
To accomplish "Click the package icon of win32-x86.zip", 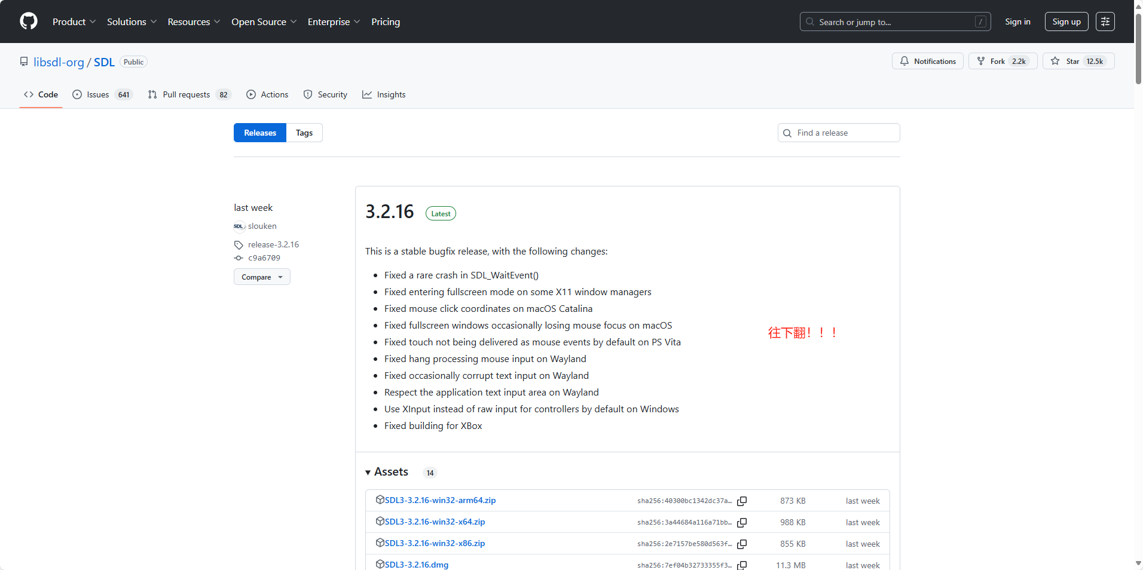I will tap(380, 543).
